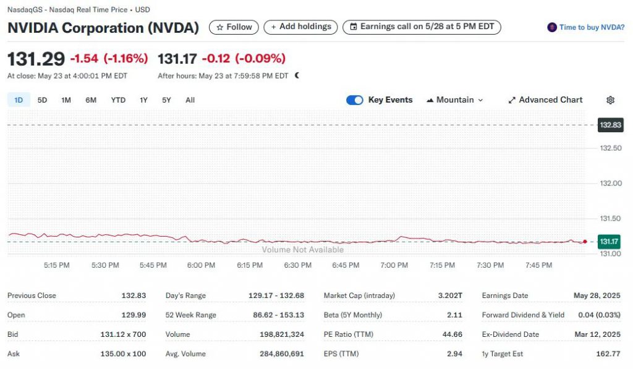The height and width of the screenshot is (369, 633).
Task: Click the 132.83 previous close axis label
Action: (x=610, y=125)
